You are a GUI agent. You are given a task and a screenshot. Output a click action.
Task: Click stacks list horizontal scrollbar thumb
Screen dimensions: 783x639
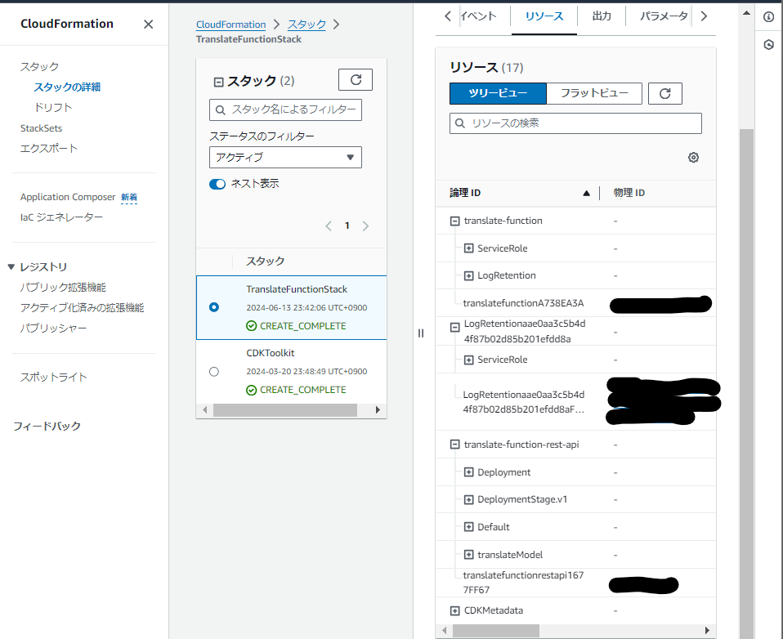pos(284,410)
